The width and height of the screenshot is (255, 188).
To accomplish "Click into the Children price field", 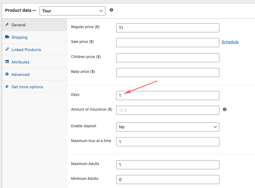I will pos(168,58).
